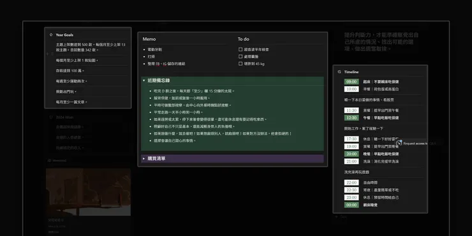
Task: Click the 17:30 time tag
Action: [x=351, y=139]
